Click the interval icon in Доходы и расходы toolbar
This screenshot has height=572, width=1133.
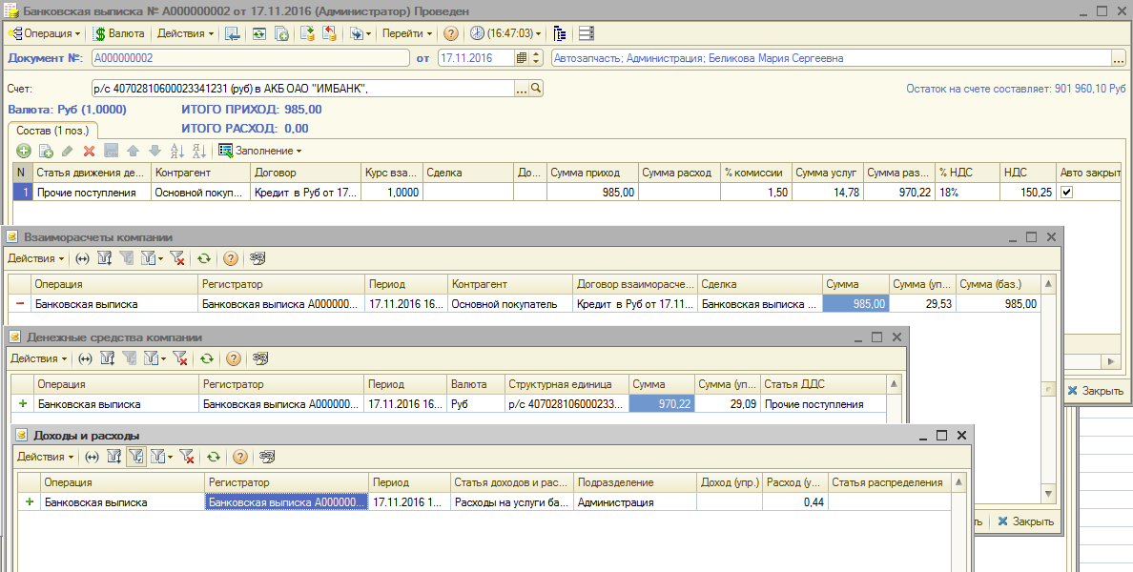pyautogui.click(x=92, y=457)
